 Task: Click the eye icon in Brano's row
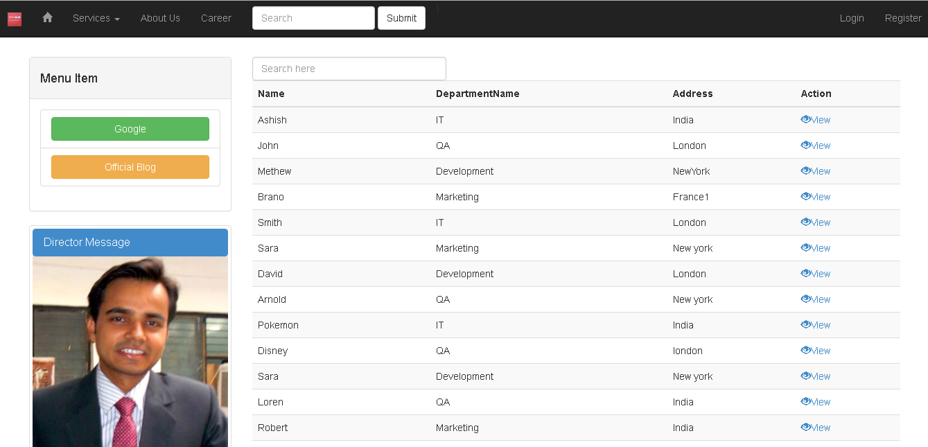tap(805, 196)
